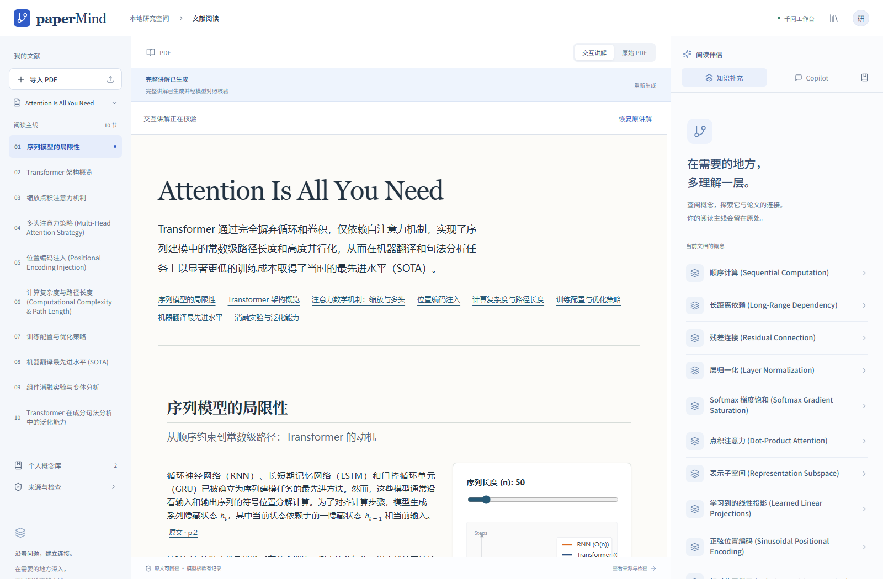
Task: Click the 本地研究空间 breadcrumb
Action: [x=149, y=18]
